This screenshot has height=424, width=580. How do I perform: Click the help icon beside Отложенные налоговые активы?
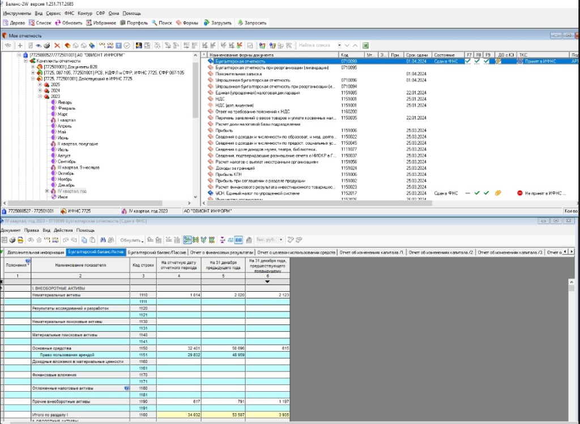click(127, 388)
